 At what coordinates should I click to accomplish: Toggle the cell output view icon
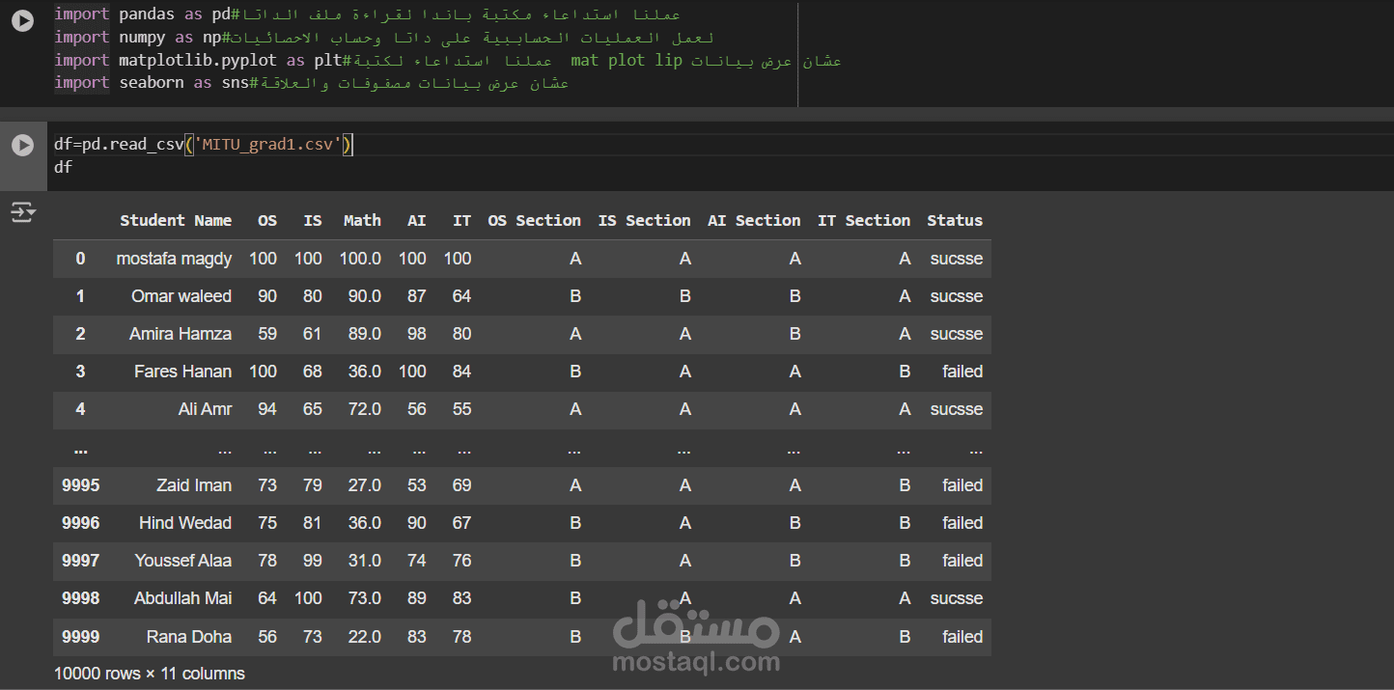(x=22, y=212)
